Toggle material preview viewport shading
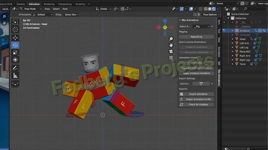The image size is (268, 150). (x=214, y=9)
